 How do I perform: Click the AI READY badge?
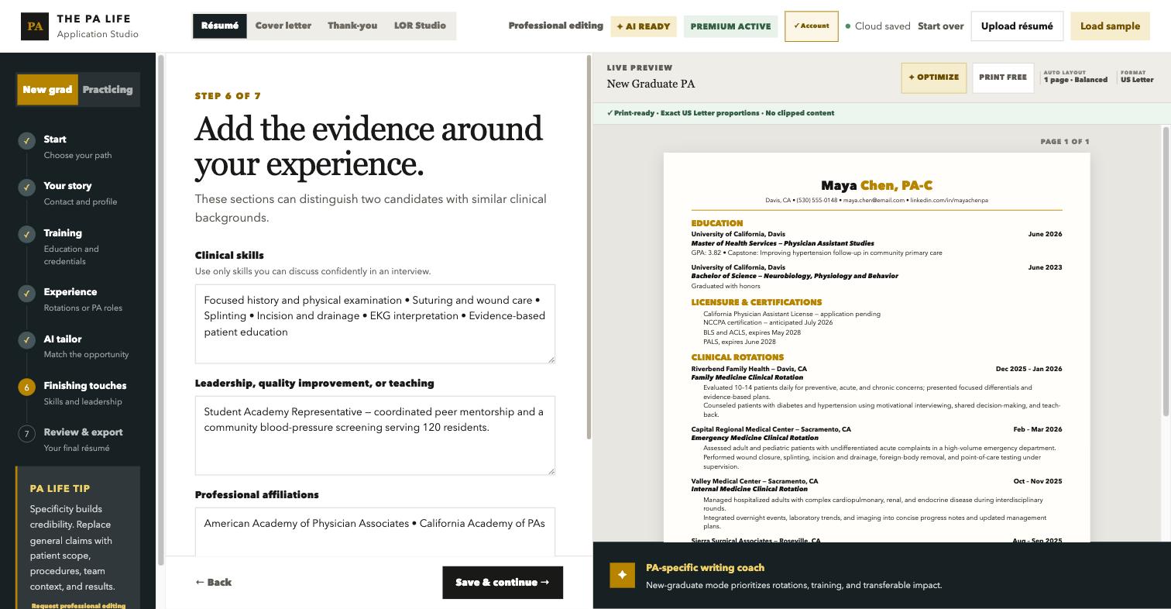click(644, 26)
